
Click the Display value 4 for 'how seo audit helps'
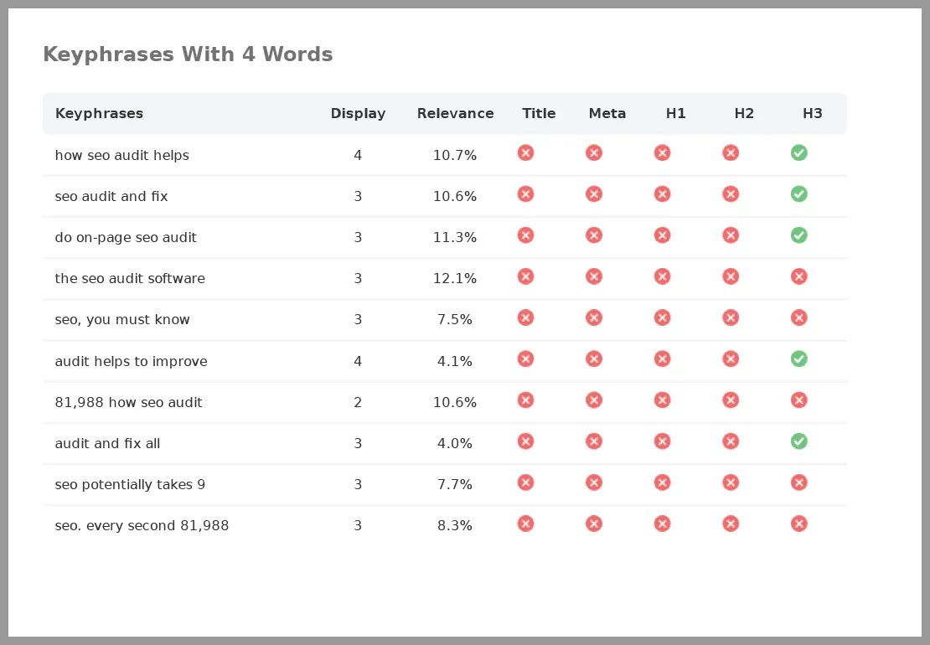(358, 155)
